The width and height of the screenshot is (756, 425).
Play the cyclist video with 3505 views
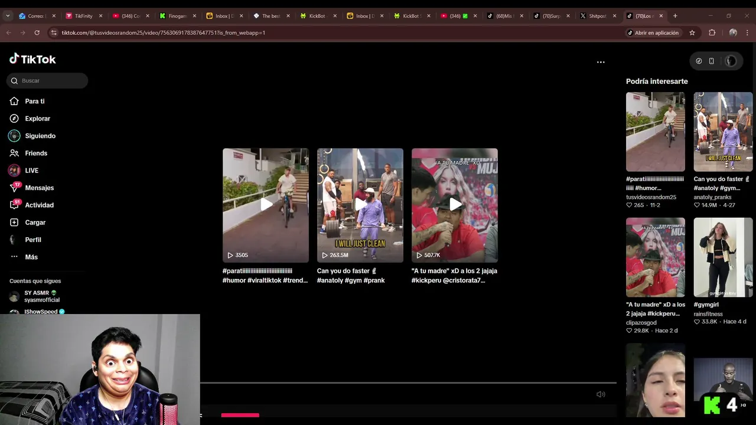[x=265, y=205]
